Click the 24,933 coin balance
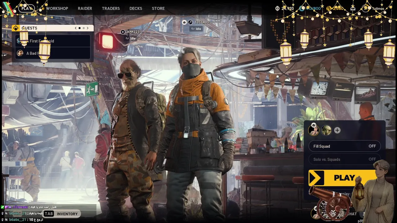Viewport: 397px width, 223px height. pos(288,8)
